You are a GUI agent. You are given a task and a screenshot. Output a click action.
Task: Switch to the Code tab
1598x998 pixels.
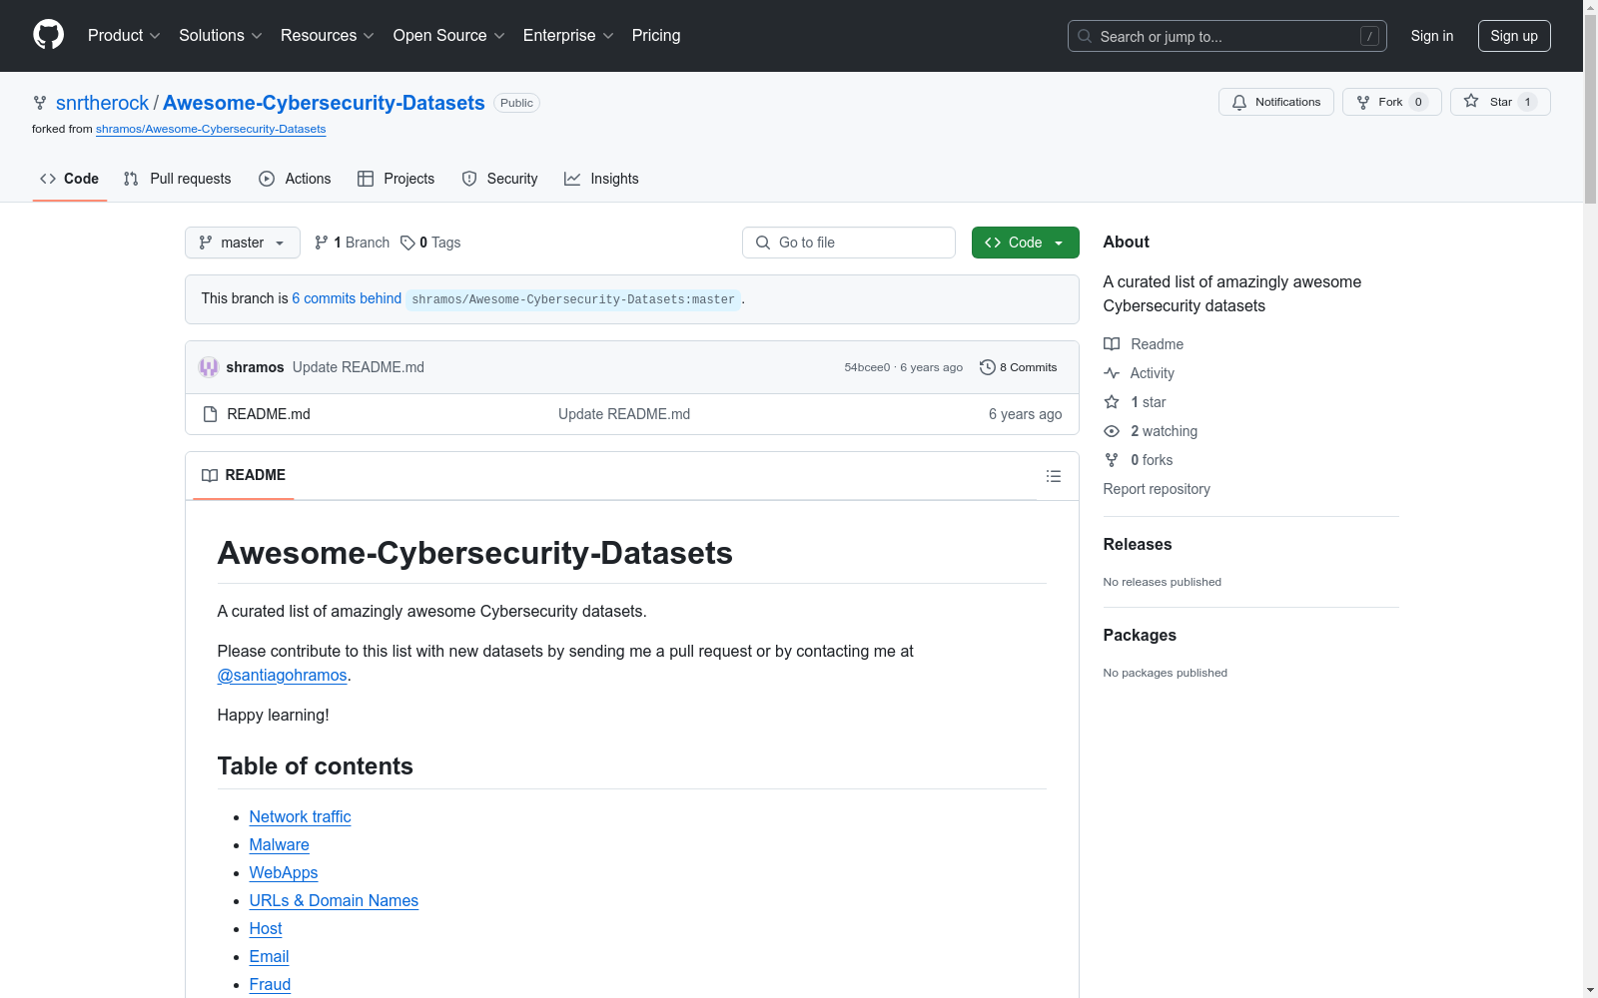(70, 179)
